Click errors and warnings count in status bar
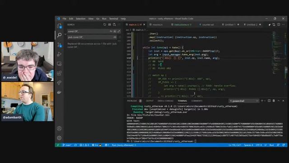 pyautogui.click(x=84, y=145)
